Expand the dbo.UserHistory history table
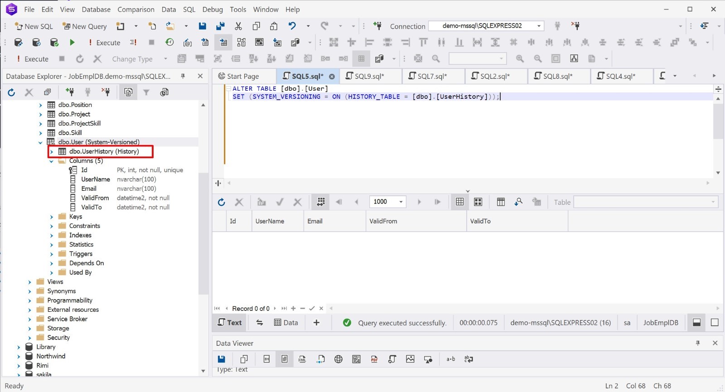This screenshot has width=725, height=392. pyautogui.click(x=52, y=152)
